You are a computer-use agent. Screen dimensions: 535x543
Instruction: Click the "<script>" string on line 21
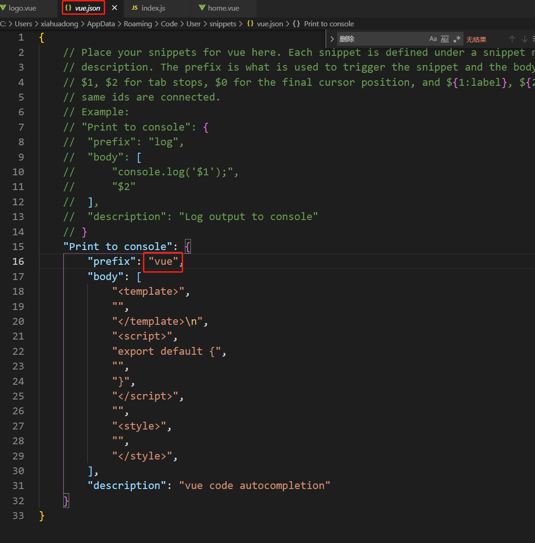(142, 336)
